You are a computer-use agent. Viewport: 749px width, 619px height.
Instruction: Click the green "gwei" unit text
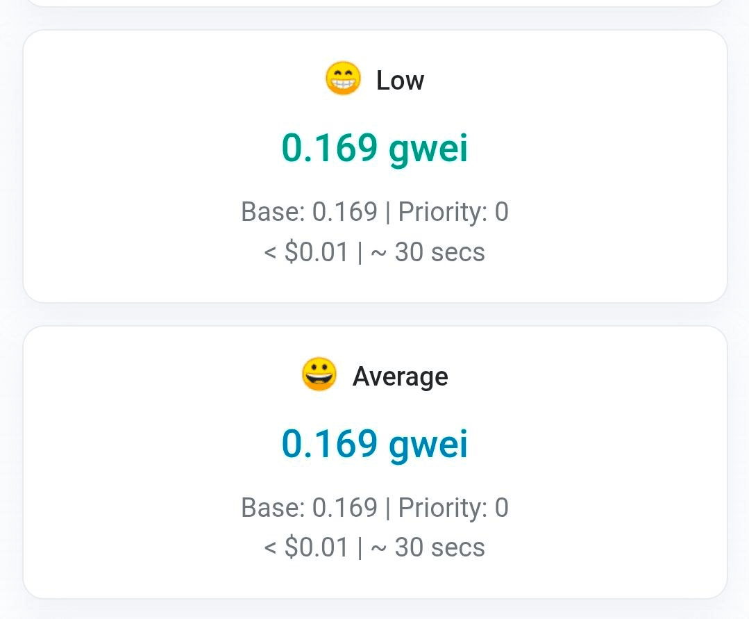click(428, 149)
